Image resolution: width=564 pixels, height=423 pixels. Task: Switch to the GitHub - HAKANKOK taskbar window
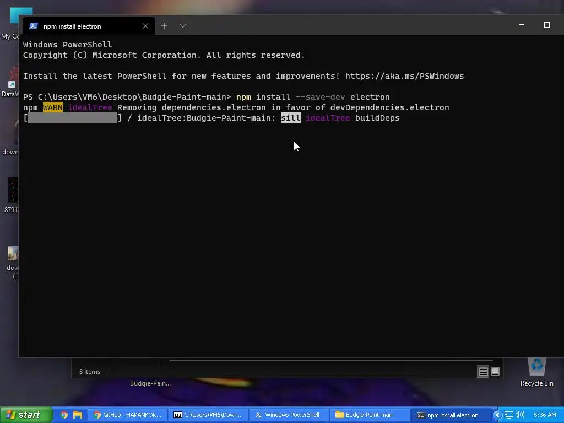tap(128, 415)
